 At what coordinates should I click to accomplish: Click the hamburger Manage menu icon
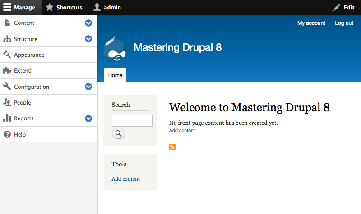pos(7,7)
